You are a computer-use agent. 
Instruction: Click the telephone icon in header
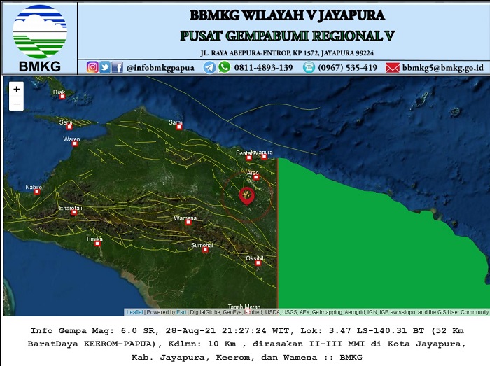coord(309,67)
